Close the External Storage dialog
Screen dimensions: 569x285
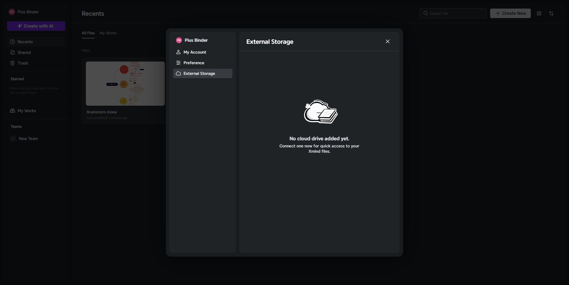387,41
